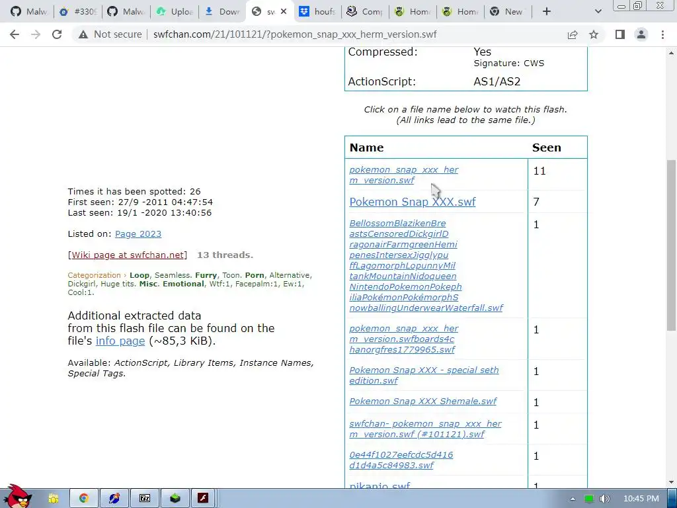The image size is (677, 508).
Task: Click the Last seen date line
Action: (x=140, y=212)
